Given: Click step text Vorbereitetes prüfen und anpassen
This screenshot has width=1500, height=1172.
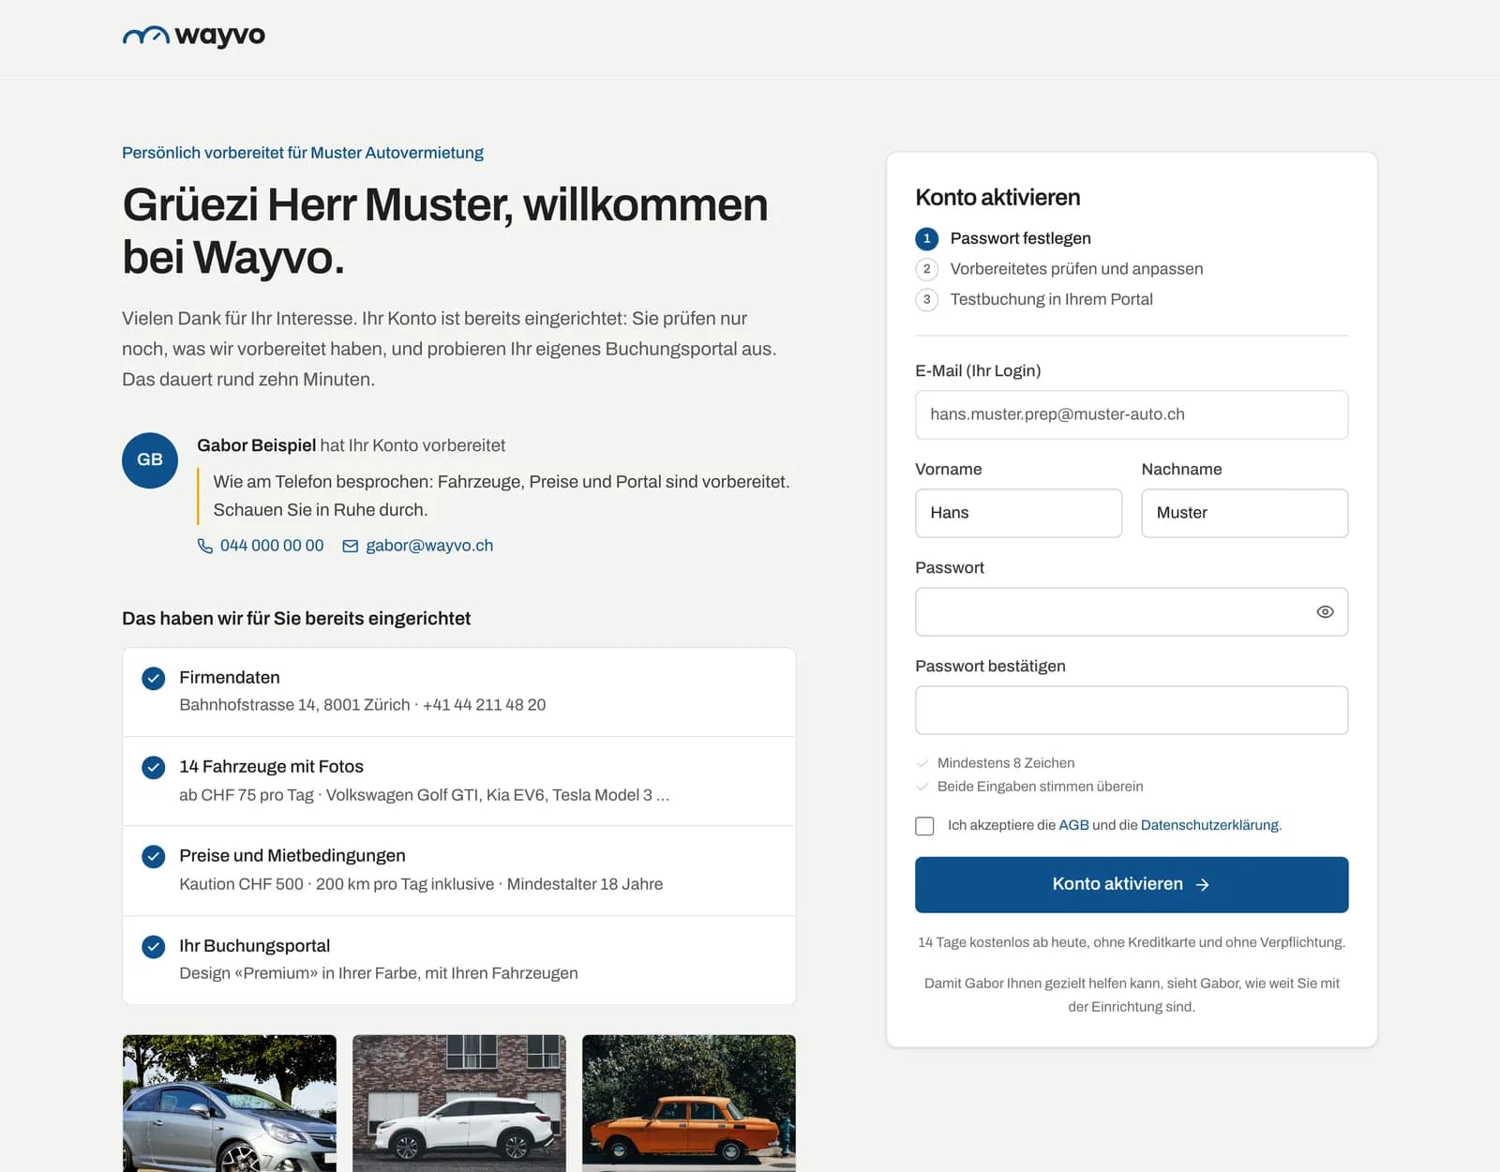Looking at the screenshot, I should 1076,269.
